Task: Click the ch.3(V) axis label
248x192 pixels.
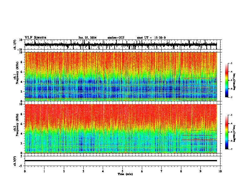Action: [x=15, y=161]
